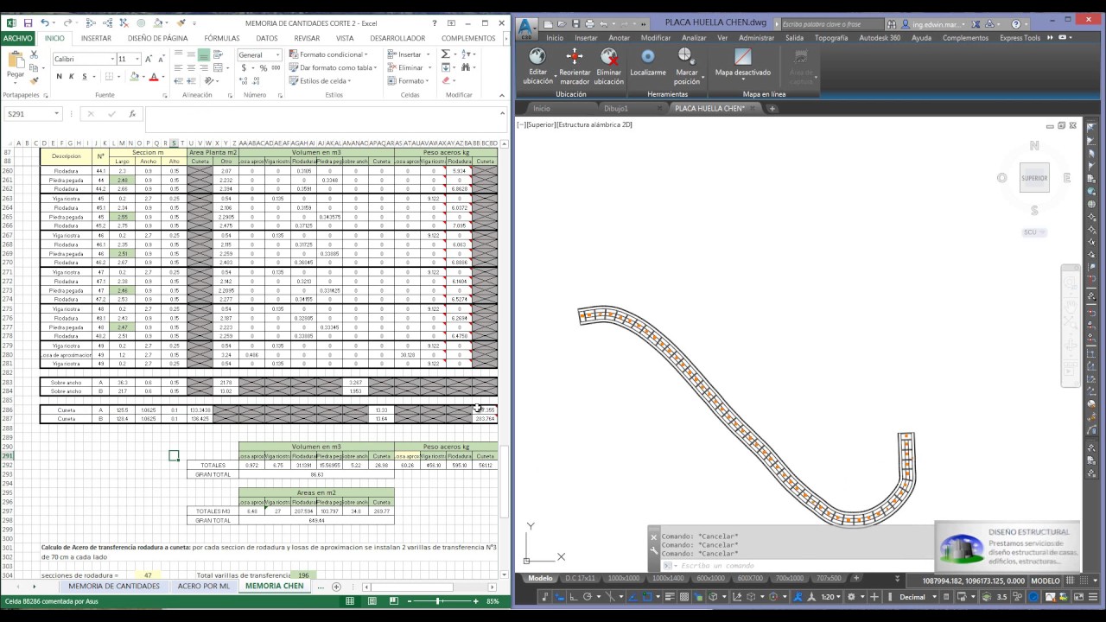Open the font size dropdown

point(137,59)
